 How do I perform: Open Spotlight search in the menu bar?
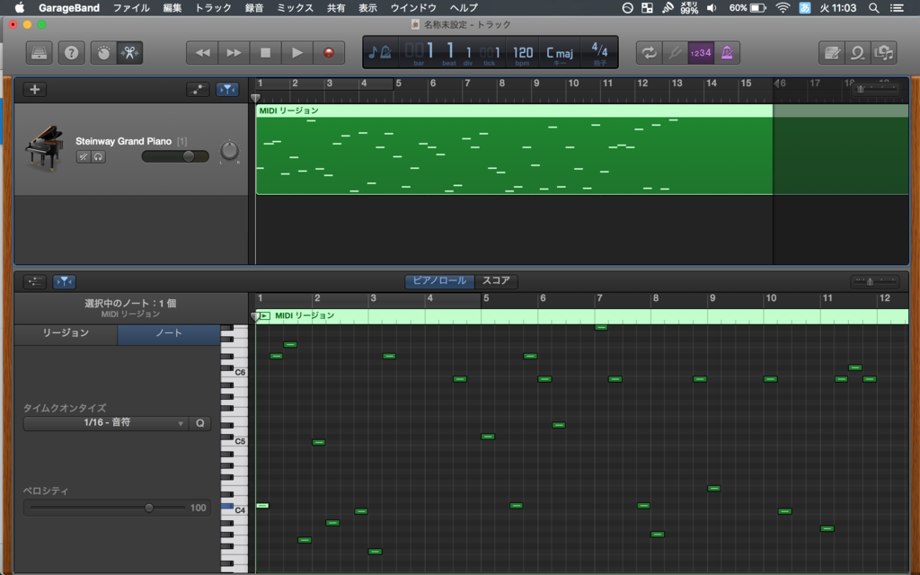873,7
